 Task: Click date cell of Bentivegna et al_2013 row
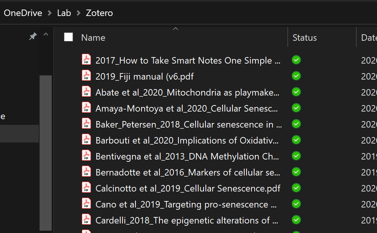[369, 156]
